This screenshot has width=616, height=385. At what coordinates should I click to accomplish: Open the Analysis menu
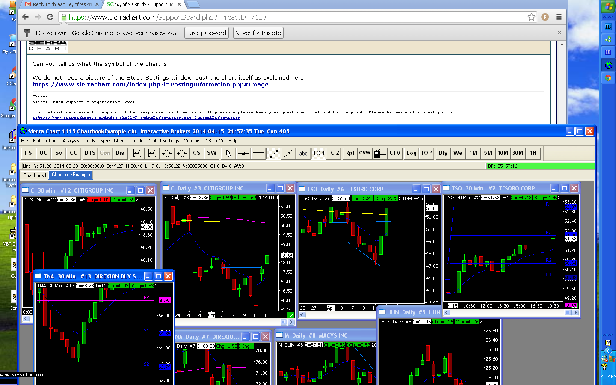click(x=71, y=141)
